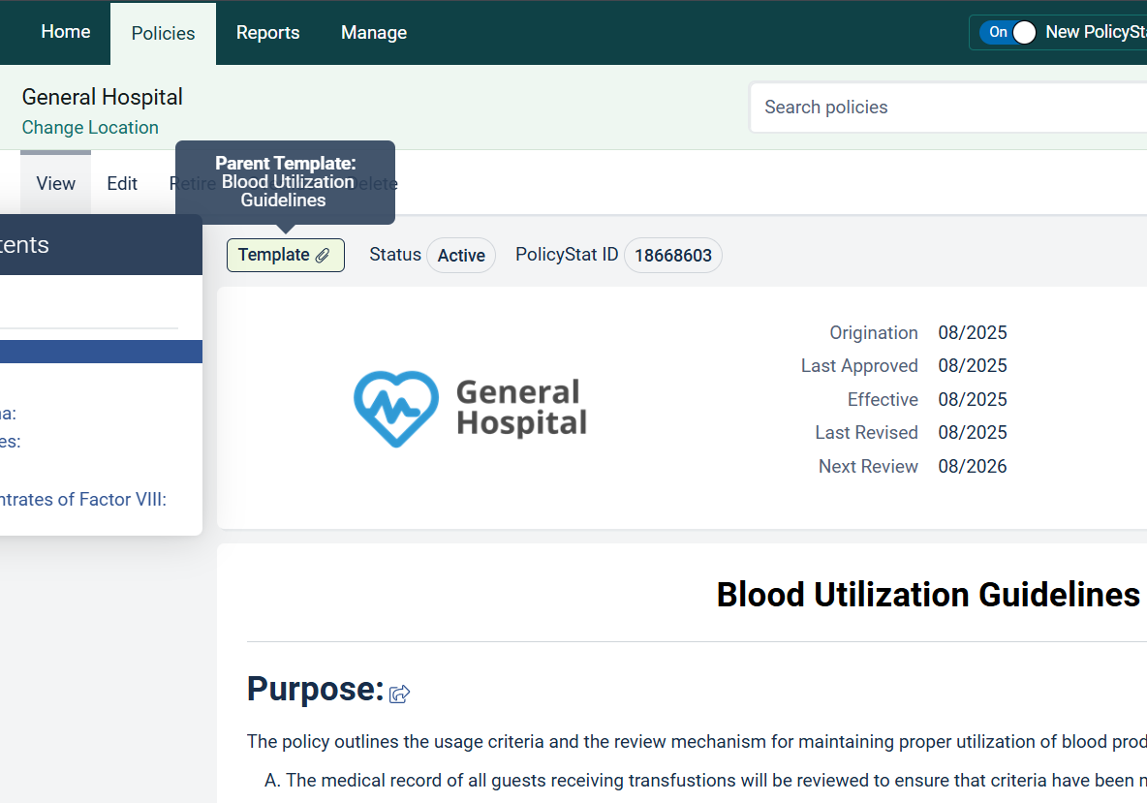The image size is (1147, 803).
Task: Open the Reports menu
Action: tap(268, 33)
